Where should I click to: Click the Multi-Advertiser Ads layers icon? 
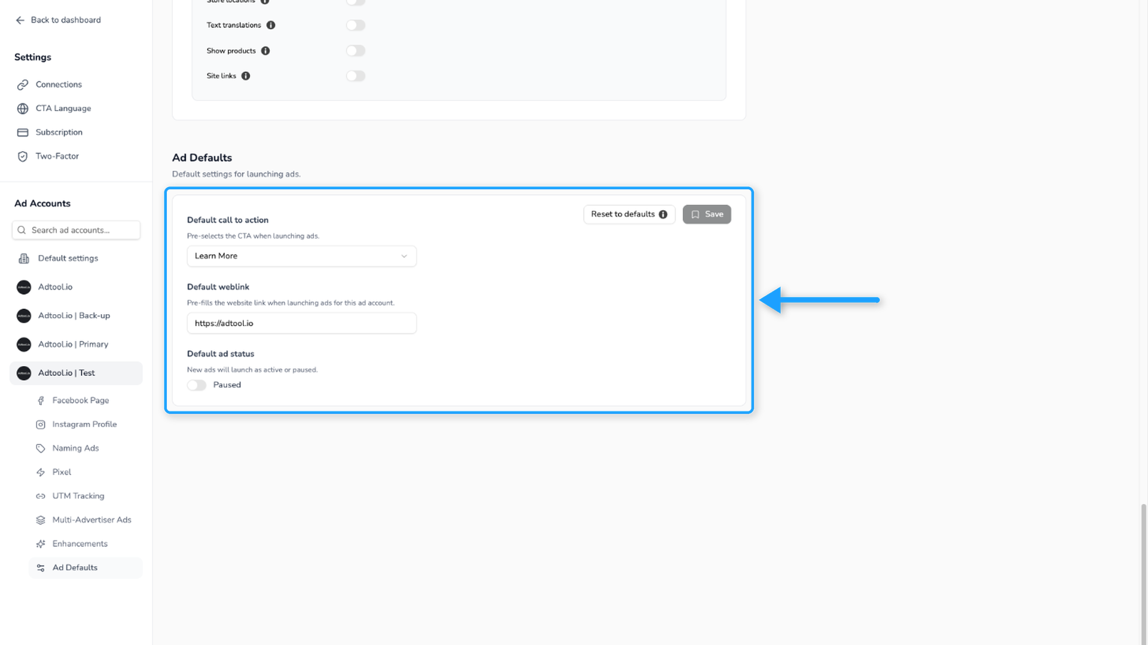click(x=41, y=520)
